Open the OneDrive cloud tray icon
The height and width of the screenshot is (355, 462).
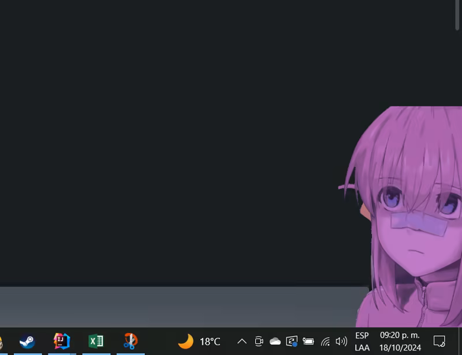click(275, 341)
